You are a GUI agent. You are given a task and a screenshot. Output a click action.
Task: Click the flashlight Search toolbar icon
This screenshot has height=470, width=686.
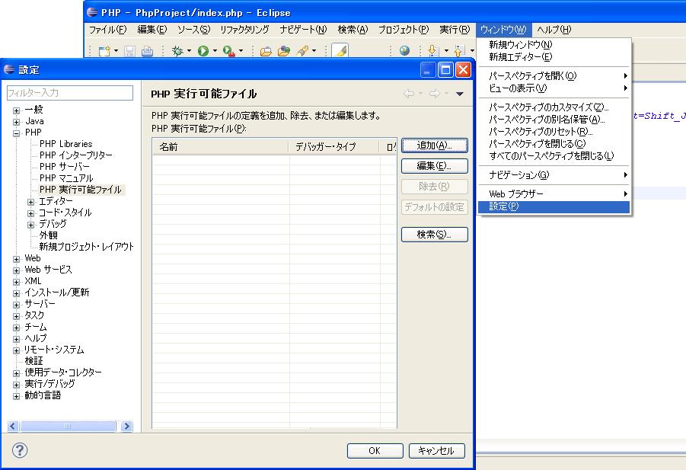pyautogui.click(x=303, y=51)
